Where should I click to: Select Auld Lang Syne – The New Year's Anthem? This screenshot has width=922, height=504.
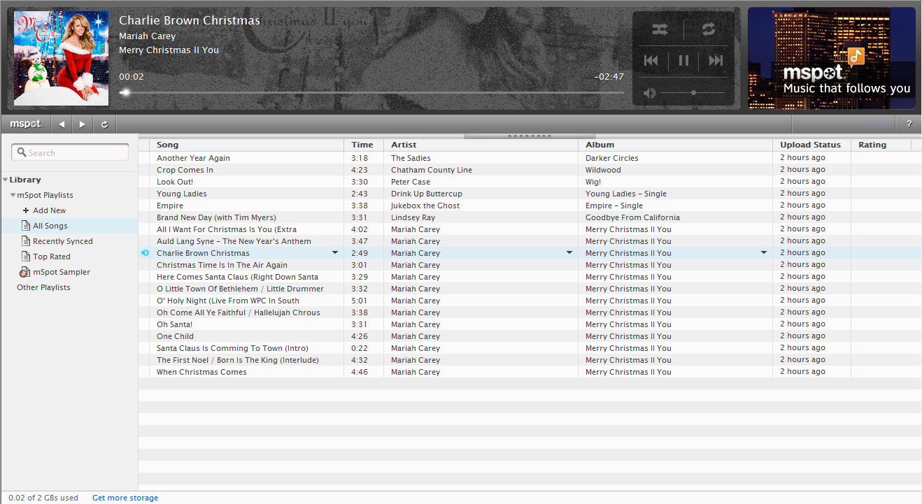coord(234,241)
